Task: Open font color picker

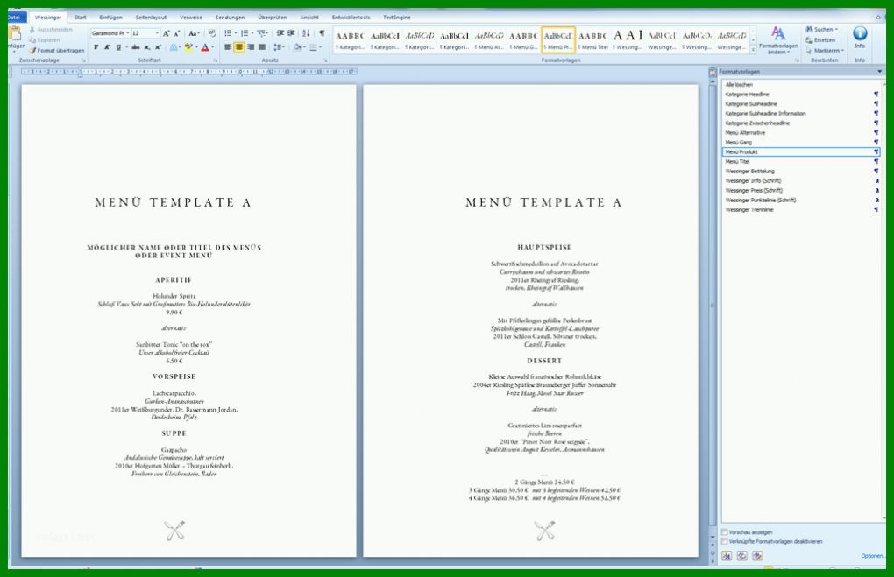Action: point(213,47)
